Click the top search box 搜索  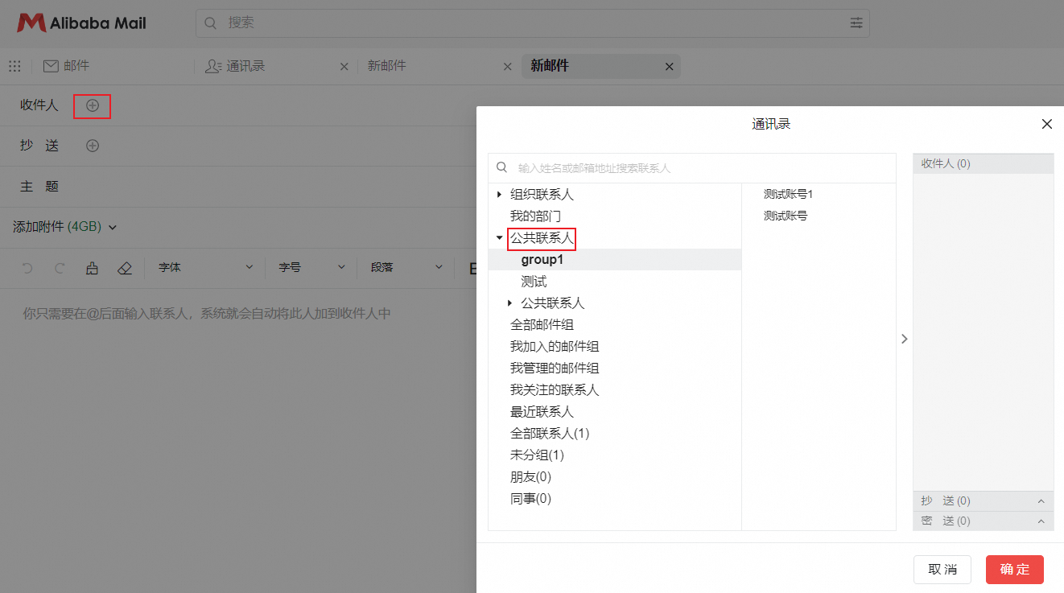coord(533,23)
